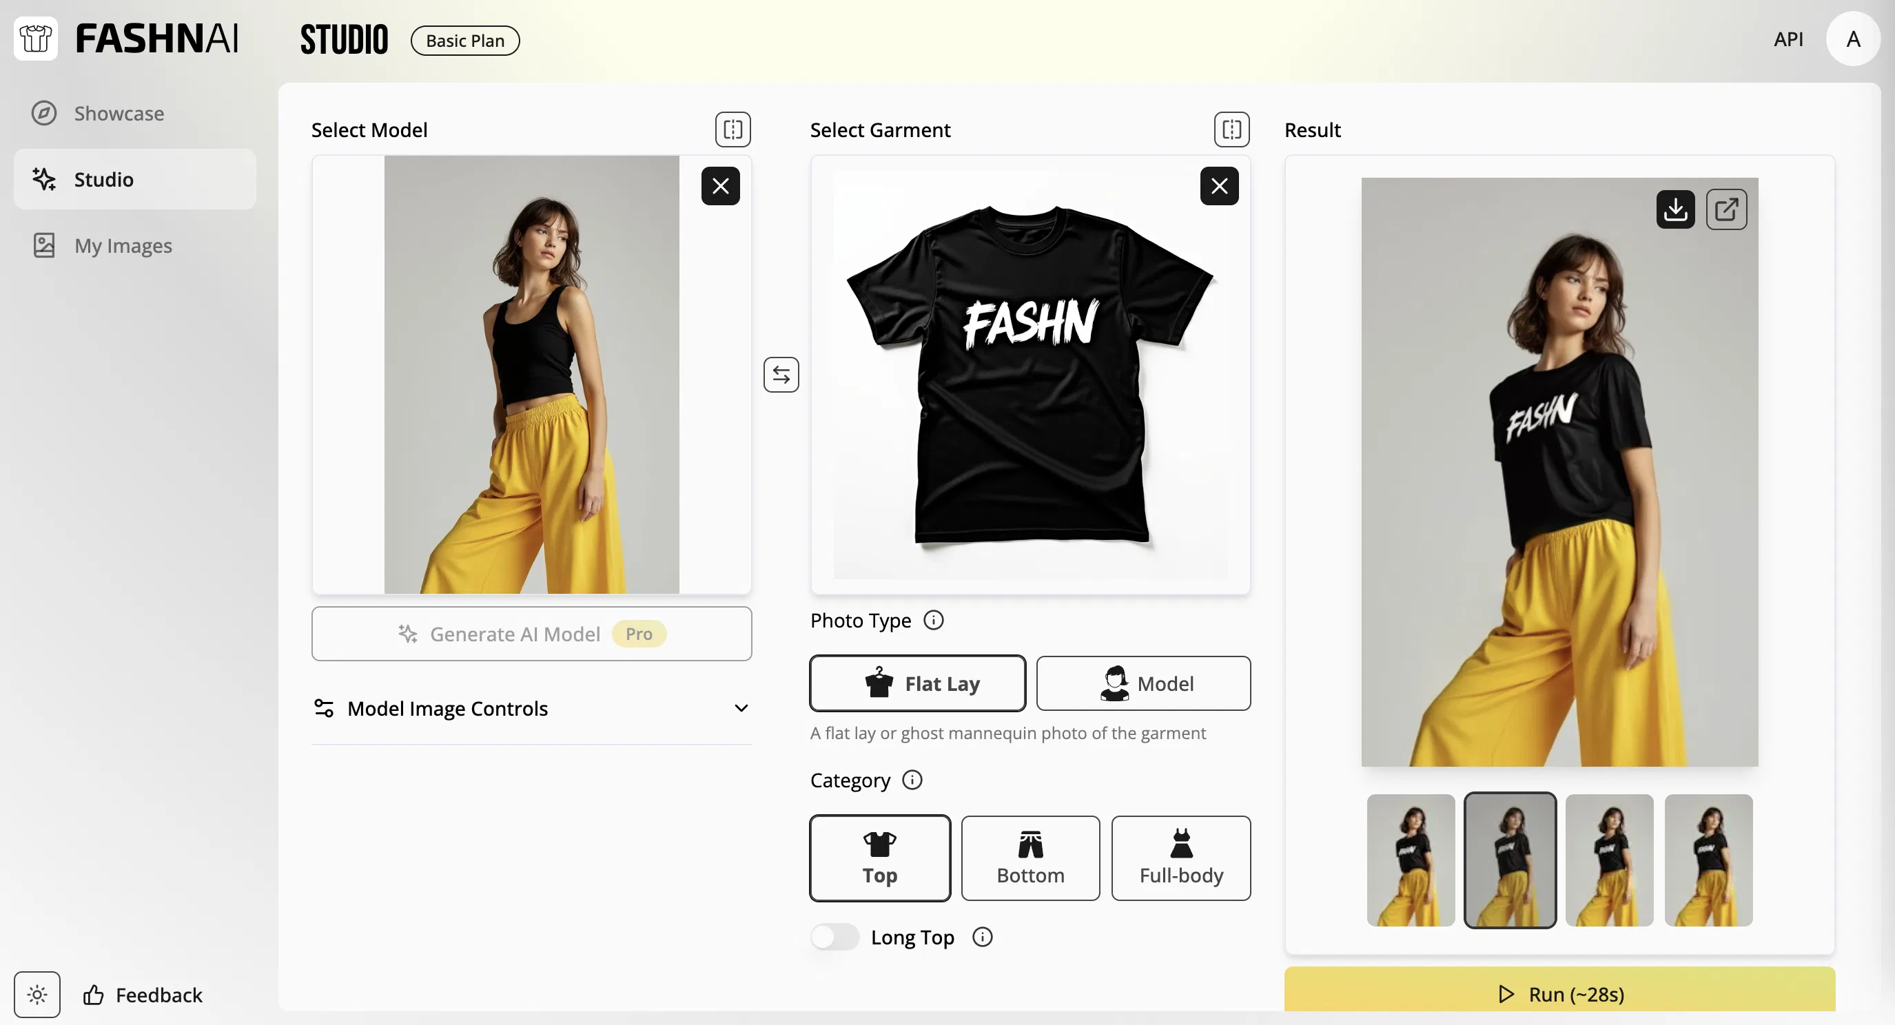Open the gallery picker beside Select Garment
The height and width of the screenshot is (1025, 1895).
click(1231, 130)
